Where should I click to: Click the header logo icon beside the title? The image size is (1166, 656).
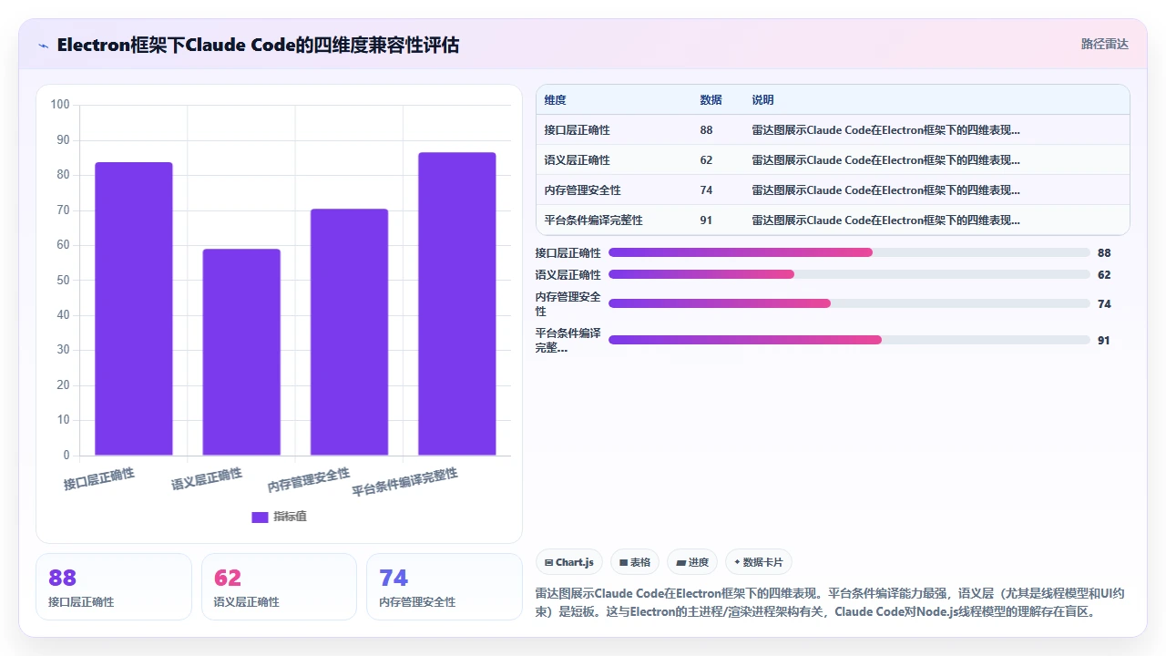coord(43,45)
